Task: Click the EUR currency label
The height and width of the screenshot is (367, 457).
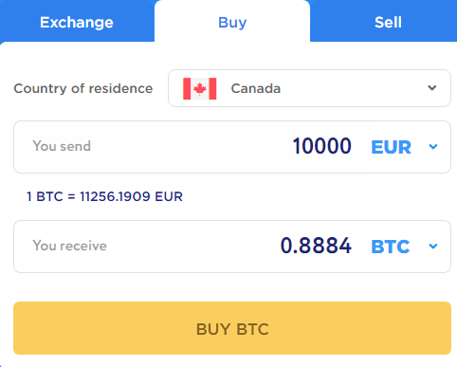Action: pos(391,147)
